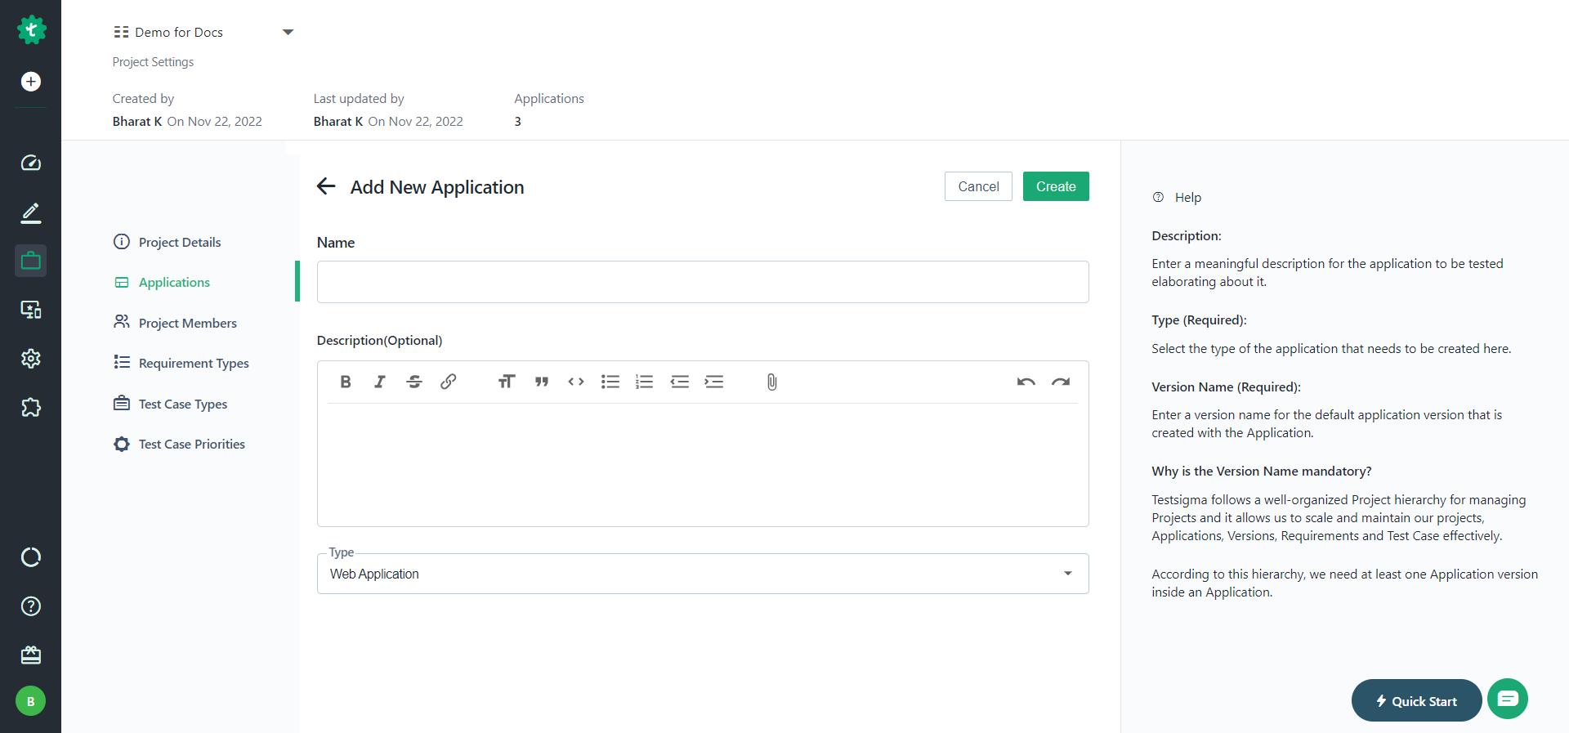Click the Cancel button
1569x733 pixels.
(978, 186)
